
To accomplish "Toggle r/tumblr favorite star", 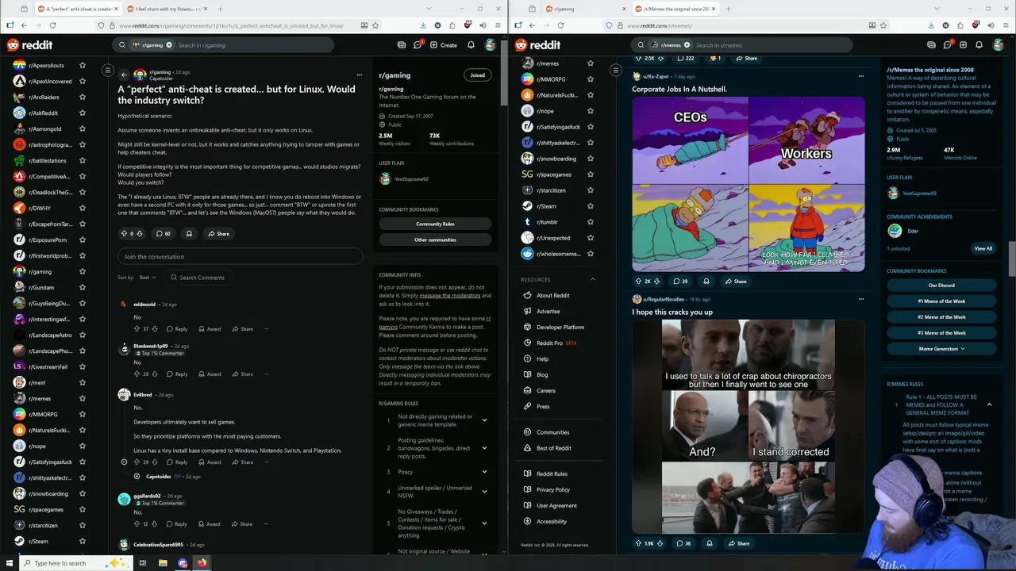I will (590, 222).
